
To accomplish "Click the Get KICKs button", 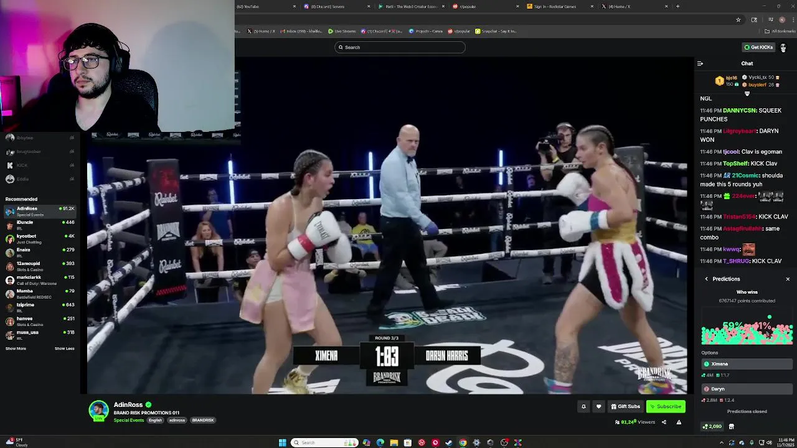I will click(x=758, y=47).
